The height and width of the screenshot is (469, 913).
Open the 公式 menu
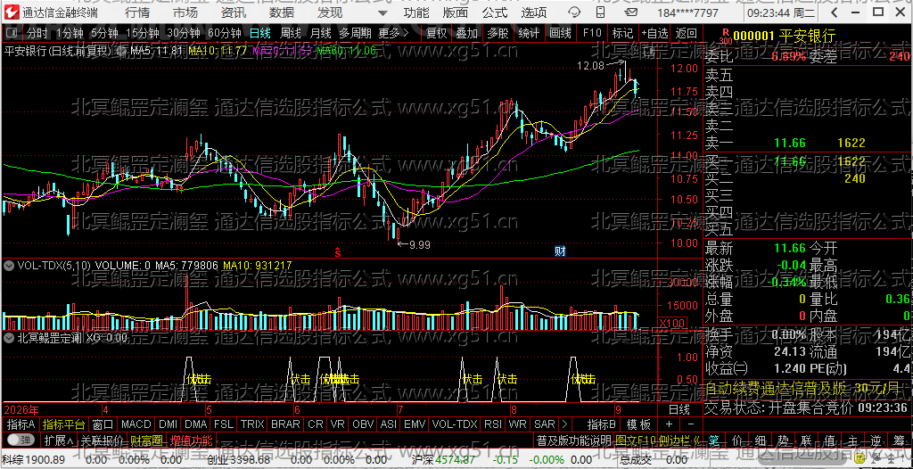click(495, 12)
